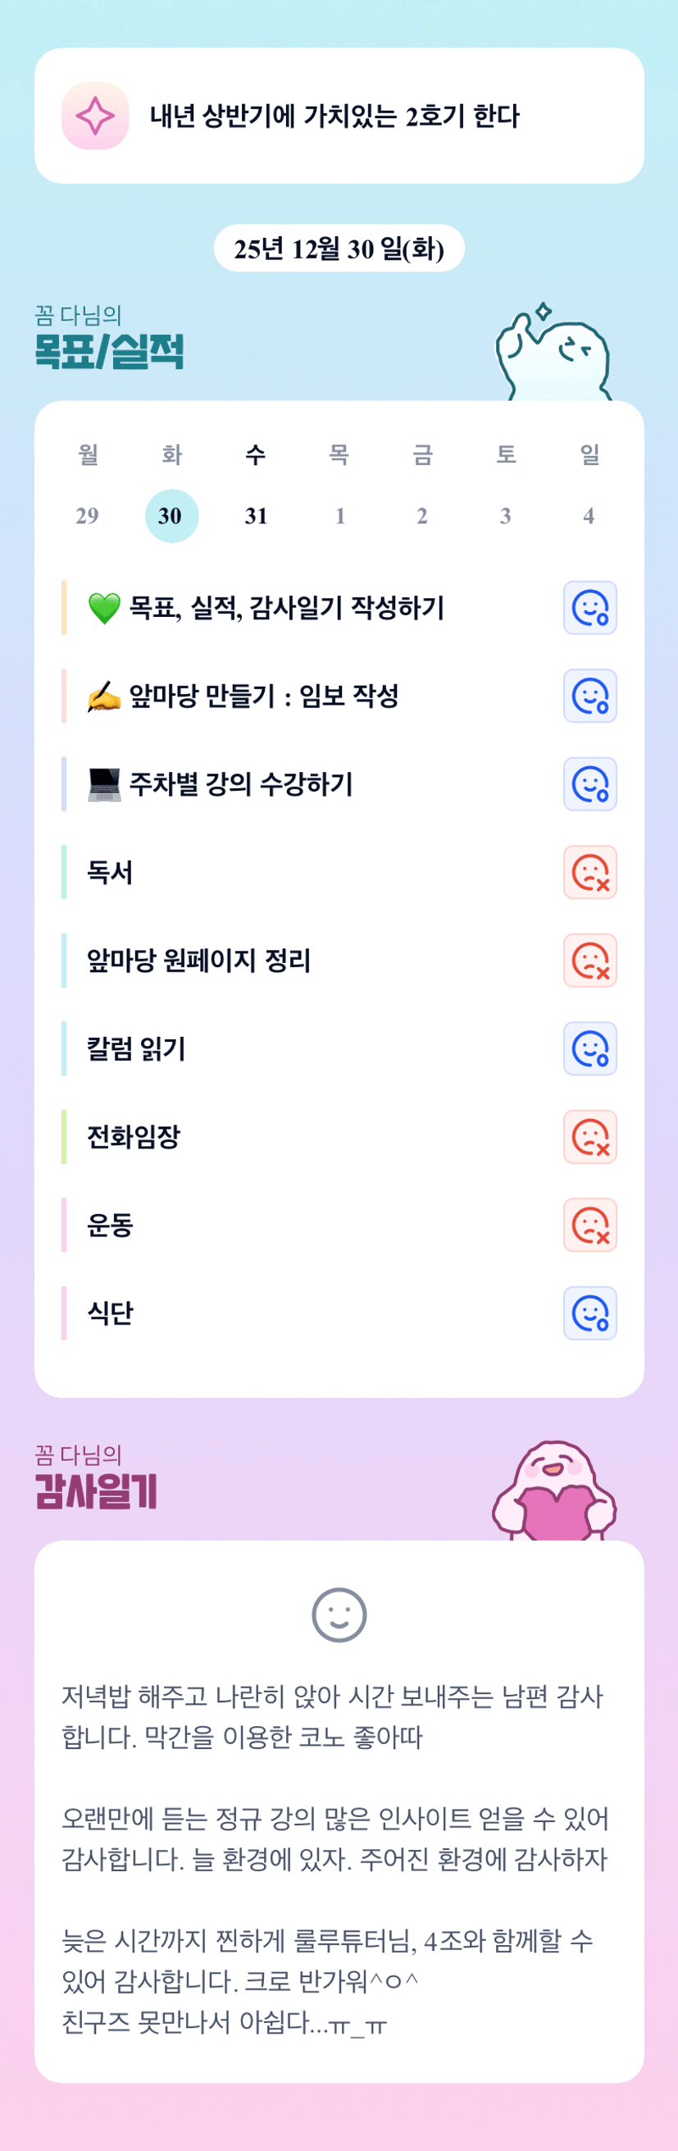Select Wednesday 31 in the week calendar
Screen dimensions: 678x2151
(x=256, y=516)
